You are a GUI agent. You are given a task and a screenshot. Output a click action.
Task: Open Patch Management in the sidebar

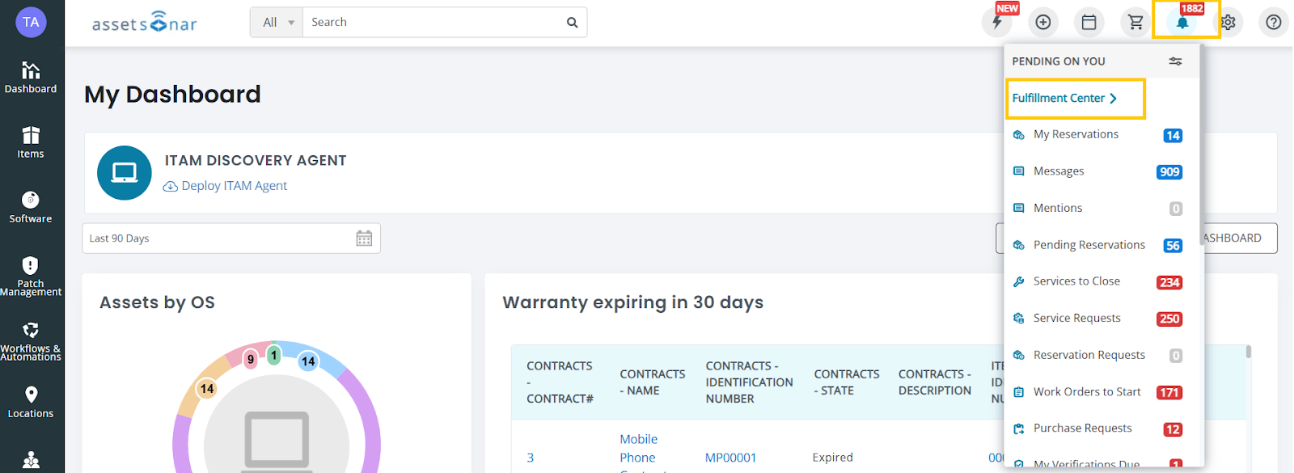pos(31,276)
